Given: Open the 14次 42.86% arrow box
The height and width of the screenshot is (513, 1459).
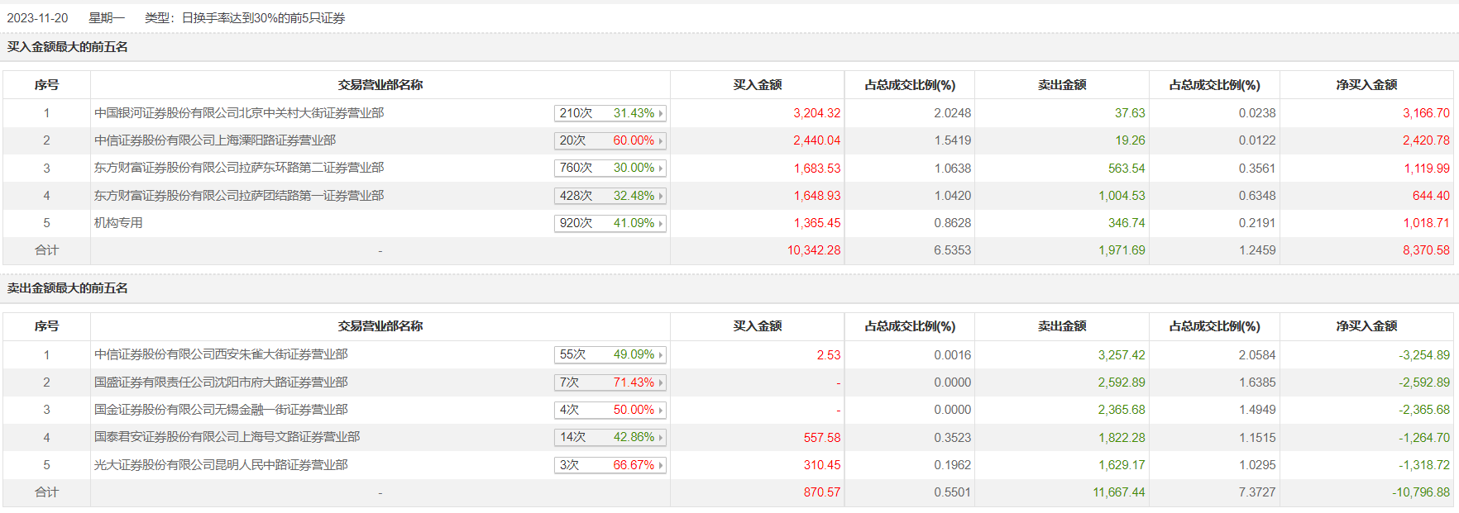Looking at the screenshot, I should pyautogui.click(x=610, y=437).
